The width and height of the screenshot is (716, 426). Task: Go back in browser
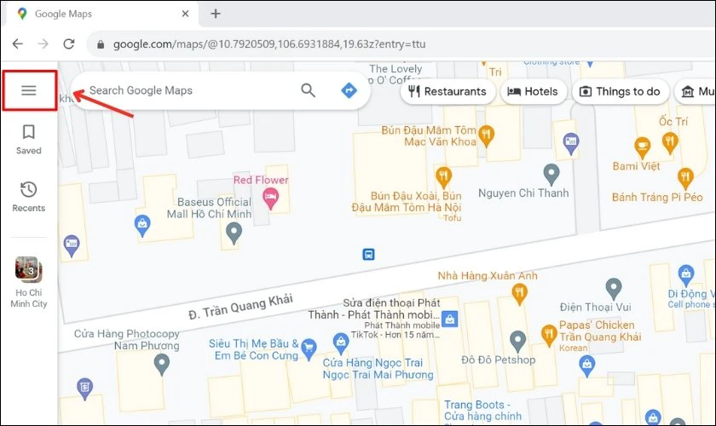pyautogui.click(x=17, y=43)
